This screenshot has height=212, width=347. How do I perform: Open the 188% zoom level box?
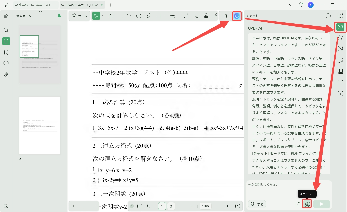pyautogui.click(x=206, y=206)
